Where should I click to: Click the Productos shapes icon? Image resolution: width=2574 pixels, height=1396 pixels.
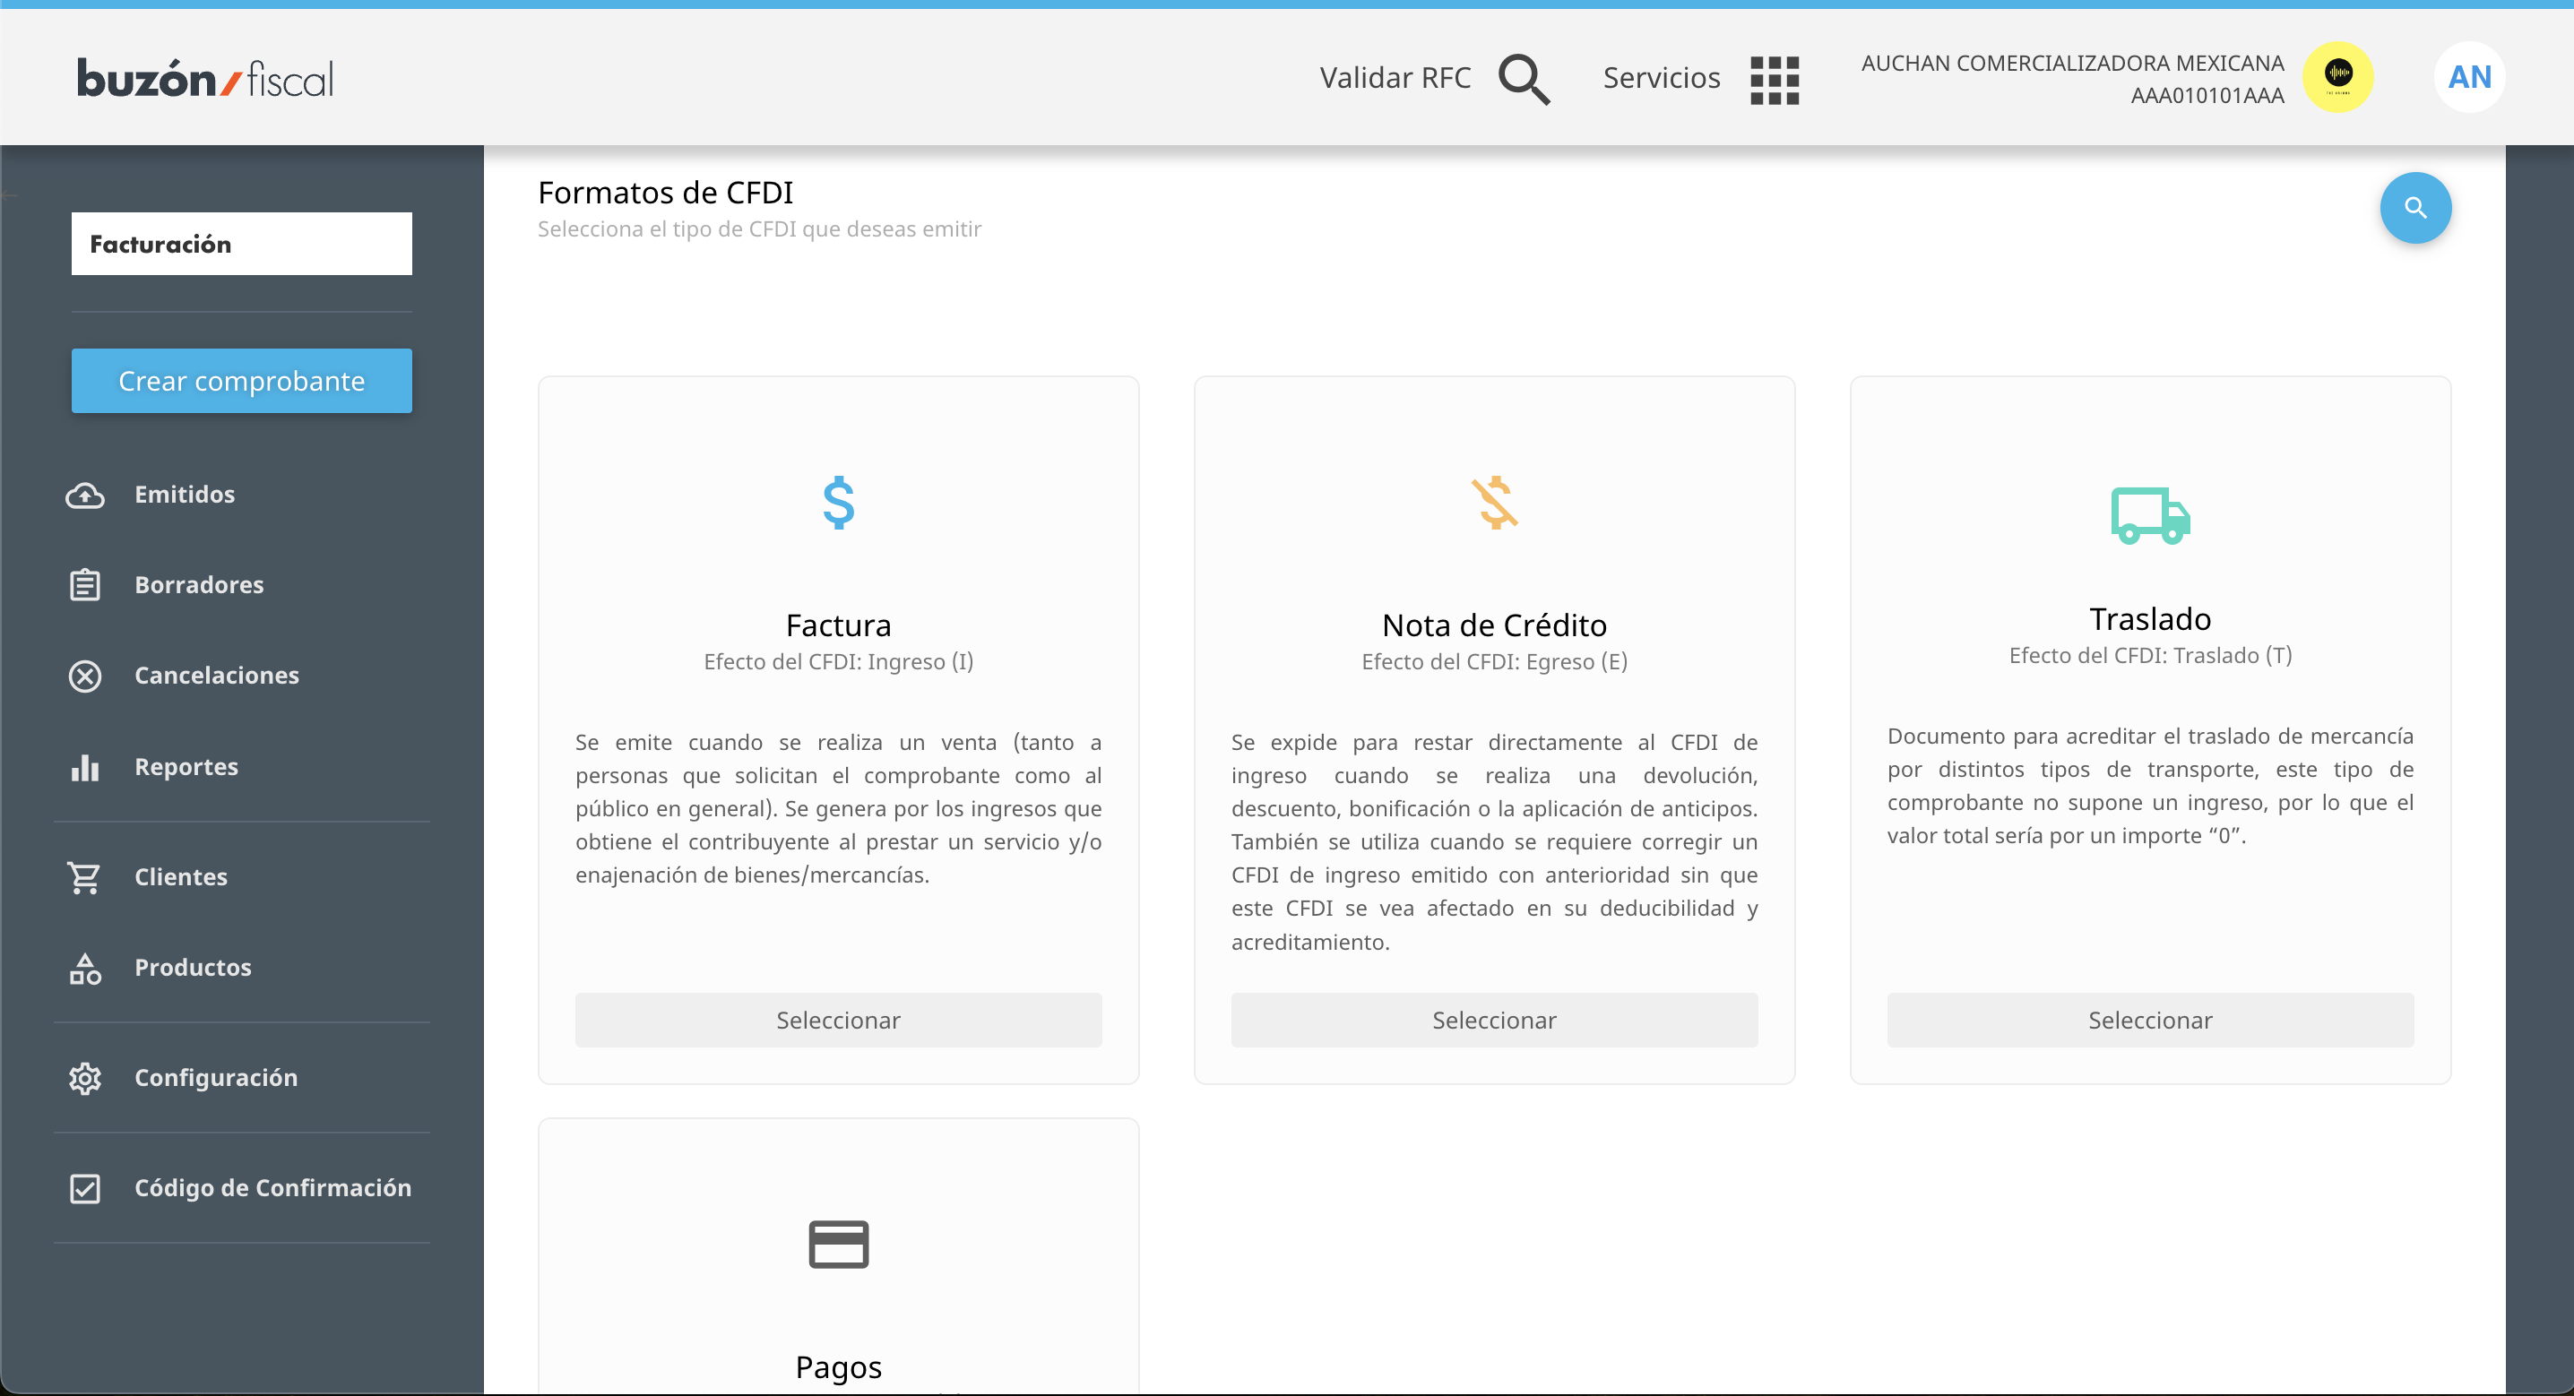(85, 968)
